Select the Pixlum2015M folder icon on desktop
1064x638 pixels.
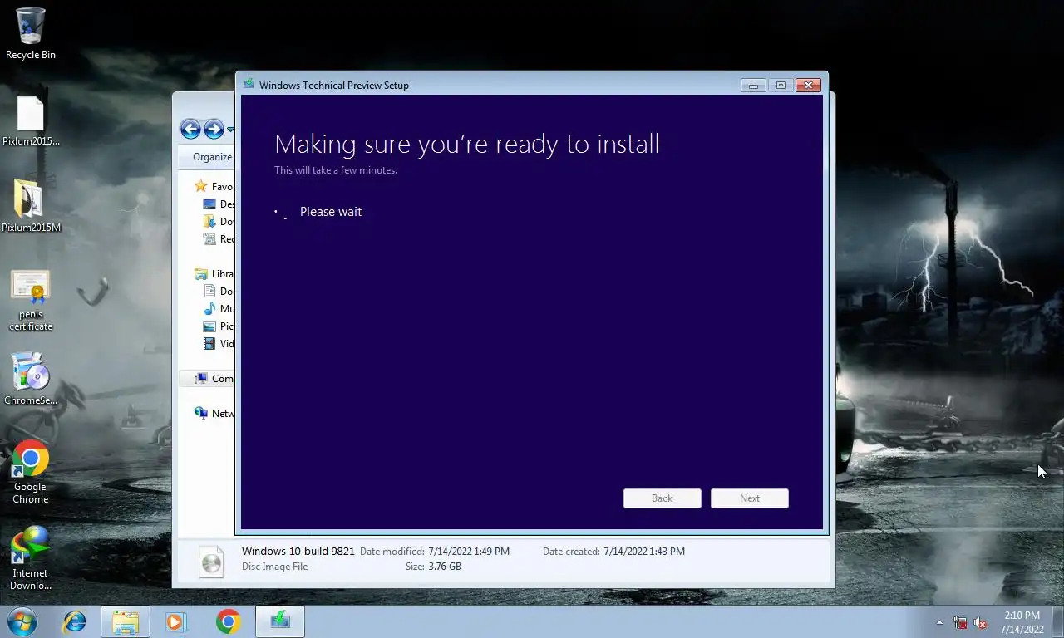(31, 206)
